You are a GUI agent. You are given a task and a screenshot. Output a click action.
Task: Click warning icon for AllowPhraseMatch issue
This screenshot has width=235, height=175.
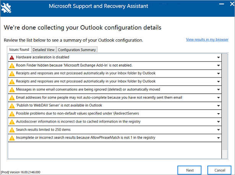[12, 138]
